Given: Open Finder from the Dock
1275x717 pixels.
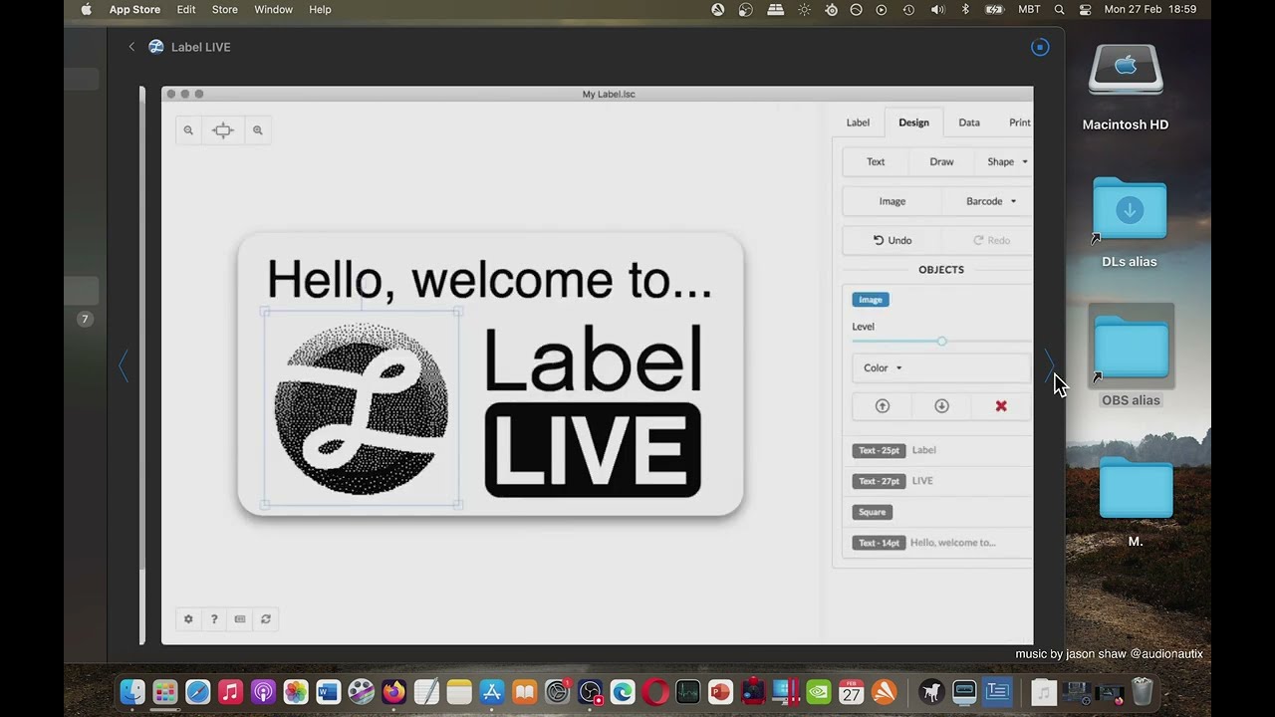Looking at the screenshot, I should [132, 691].
